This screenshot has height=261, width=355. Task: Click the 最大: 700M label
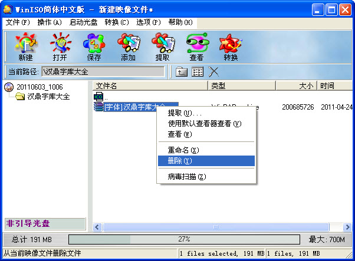327,240
